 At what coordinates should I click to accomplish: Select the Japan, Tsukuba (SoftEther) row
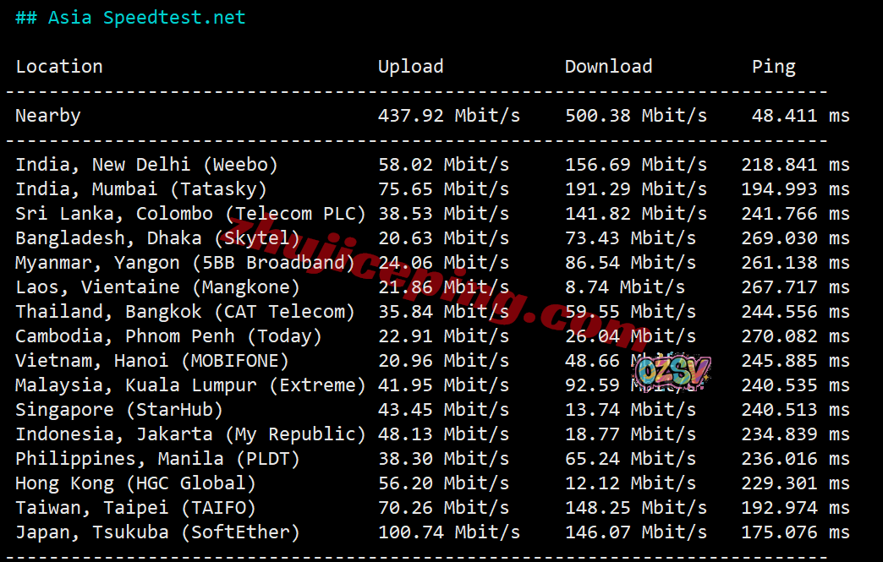click(157, 532)
